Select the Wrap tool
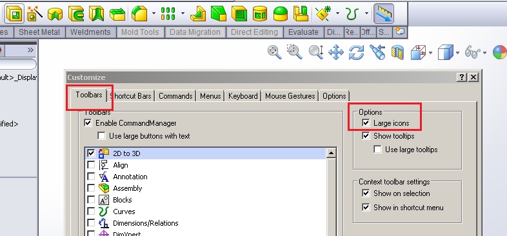This screenshot has width=507, height=236. 260,14
